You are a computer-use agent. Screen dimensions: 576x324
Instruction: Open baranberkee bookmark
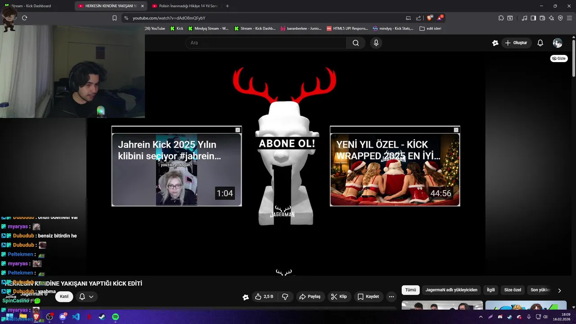point(301,28)
